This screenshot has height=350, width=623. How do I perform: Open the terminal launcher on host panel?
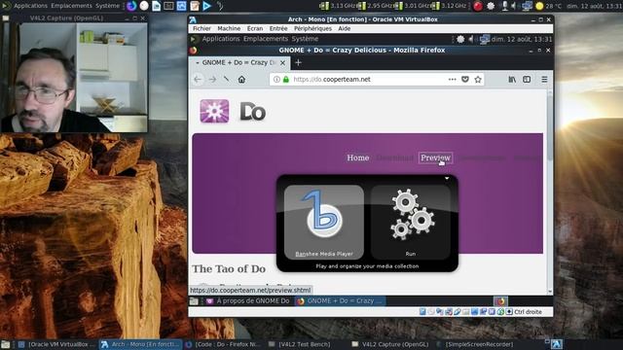pos(168,6)
